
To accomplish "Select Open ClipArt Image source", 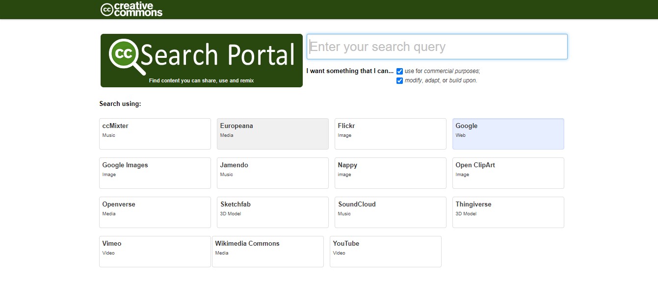I will coord(508,173).
